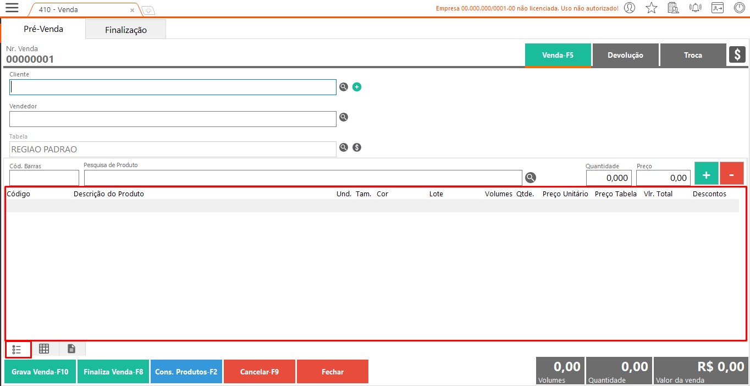Click into the Cód. Barras field
The width and height of the screenshot is (750, 386).
(44, 178)
